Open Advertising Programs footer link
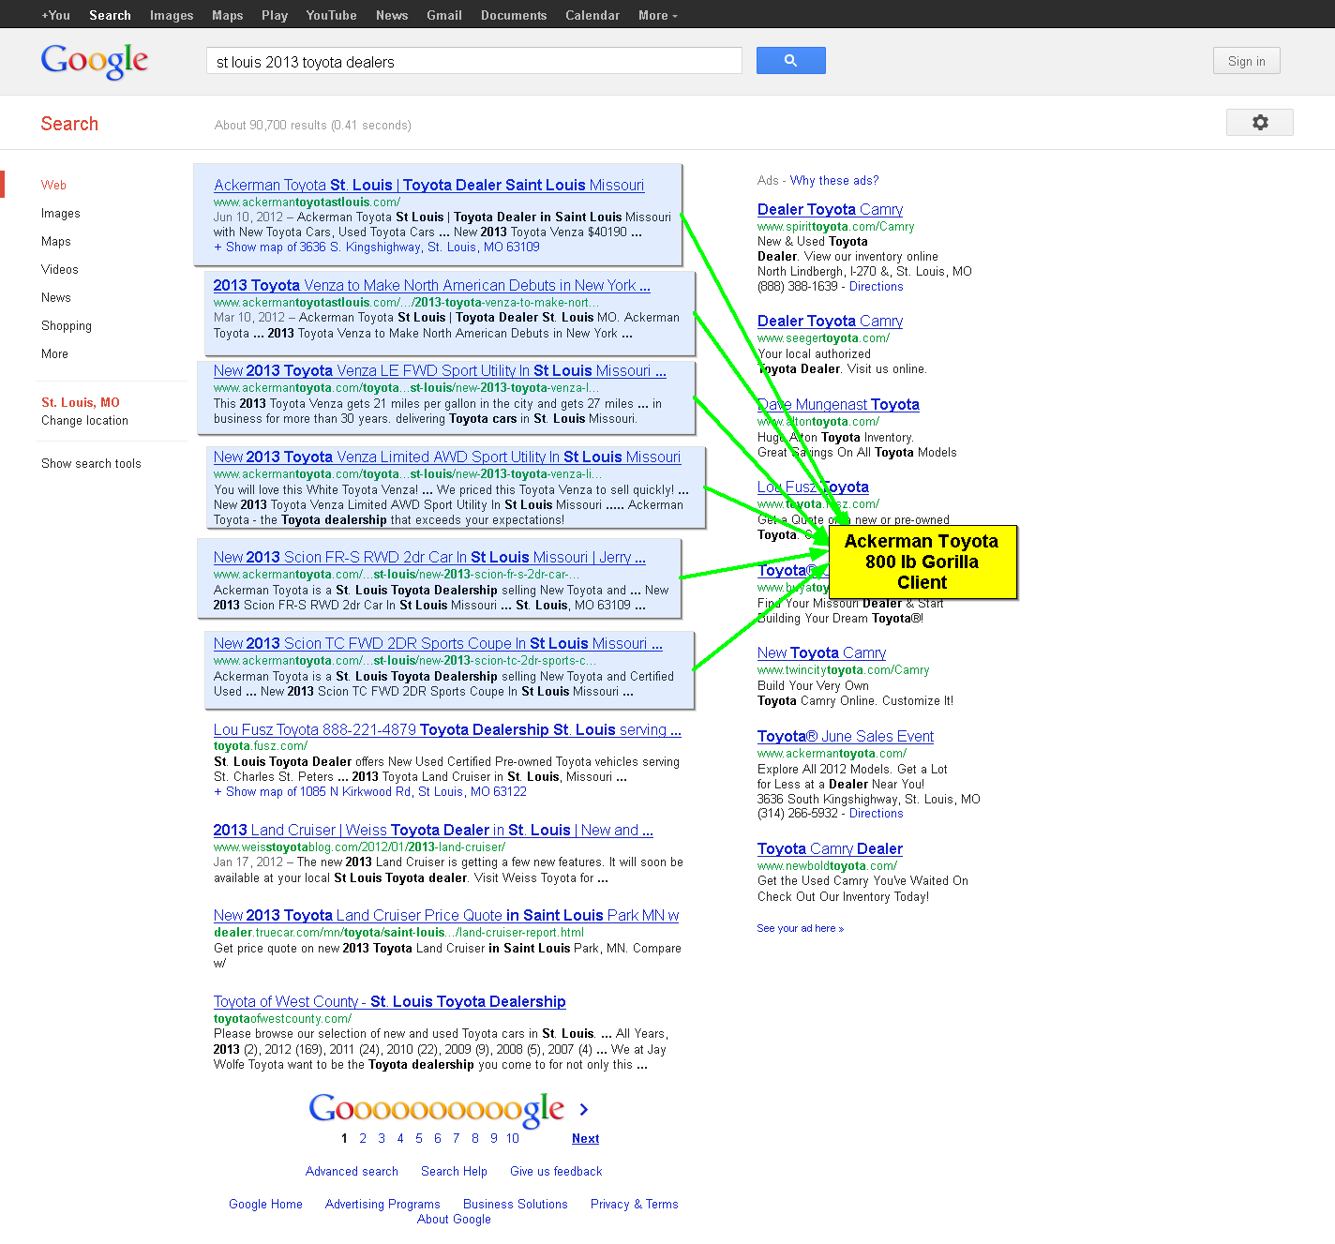1335x1244 pixels. 382,1205
